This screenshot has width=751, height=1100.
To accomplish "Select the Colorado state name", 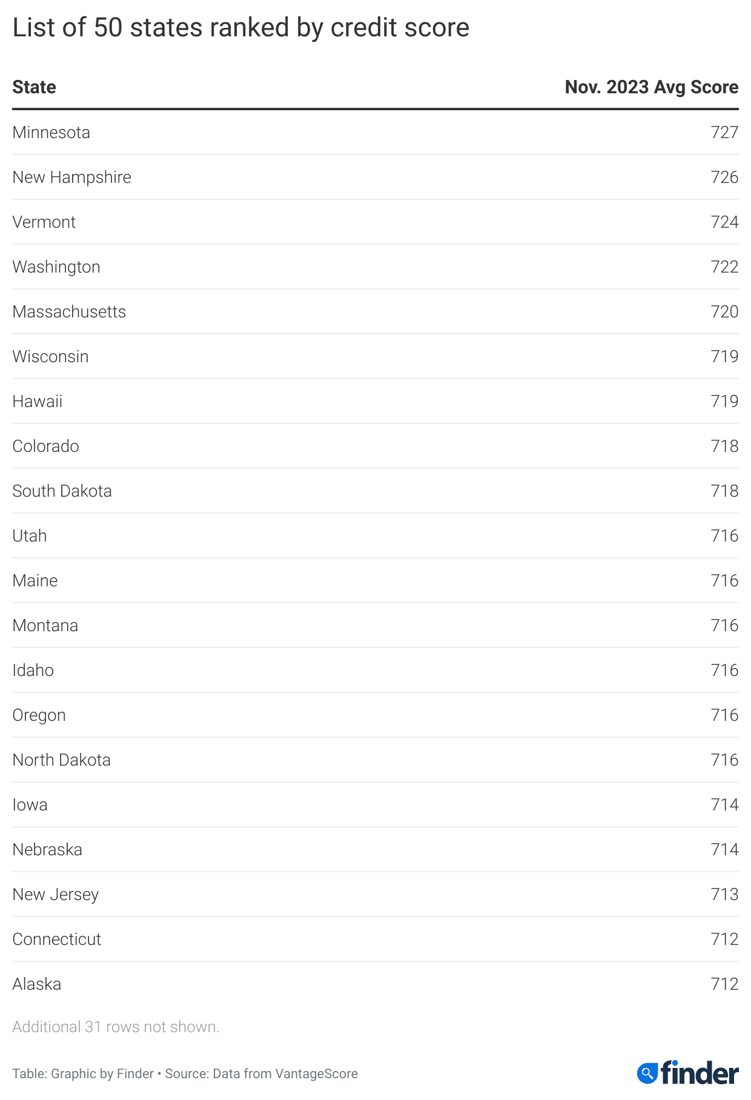I will pyautogui.click(x=45, y=446).
